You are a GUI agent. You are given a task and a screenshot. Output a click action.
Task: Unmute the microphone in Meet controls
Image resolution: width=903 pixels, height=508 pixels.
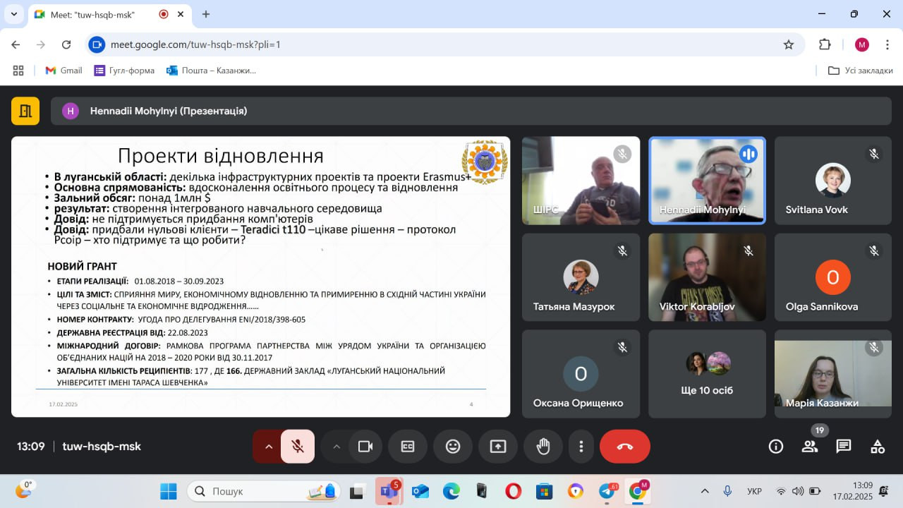coord(298,447)
